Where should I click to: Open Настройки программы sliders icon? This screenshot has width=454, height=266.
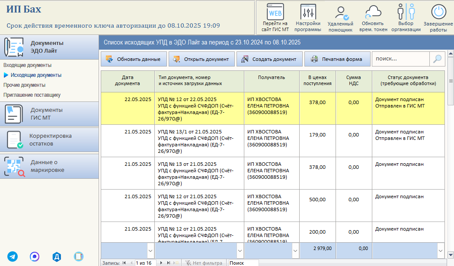(308, 12)
